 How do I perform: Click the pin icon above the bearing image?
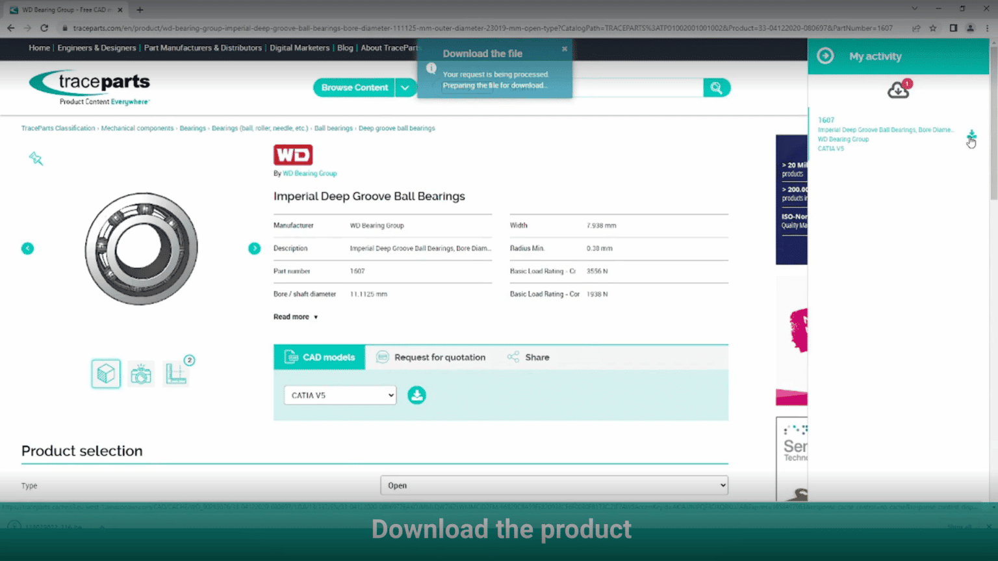tap(36, 158)
